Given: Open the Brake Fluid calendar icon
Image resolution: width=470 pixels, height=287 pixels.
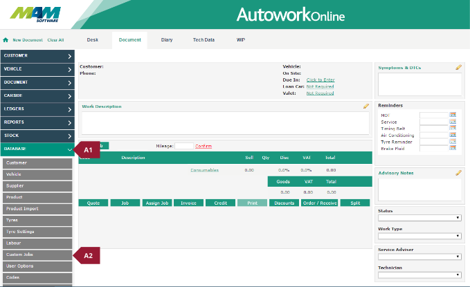Looking at the screenshot, I should 453,148.
